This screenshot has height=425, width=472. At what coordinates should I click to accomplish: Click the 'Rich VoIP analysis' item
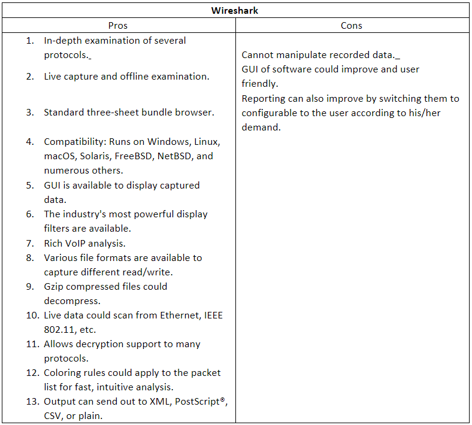[84, 243]
